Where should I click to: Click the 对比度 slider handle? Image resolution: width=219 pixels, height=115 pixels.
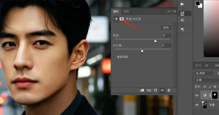pyautogui.click(x=142, y=51)
